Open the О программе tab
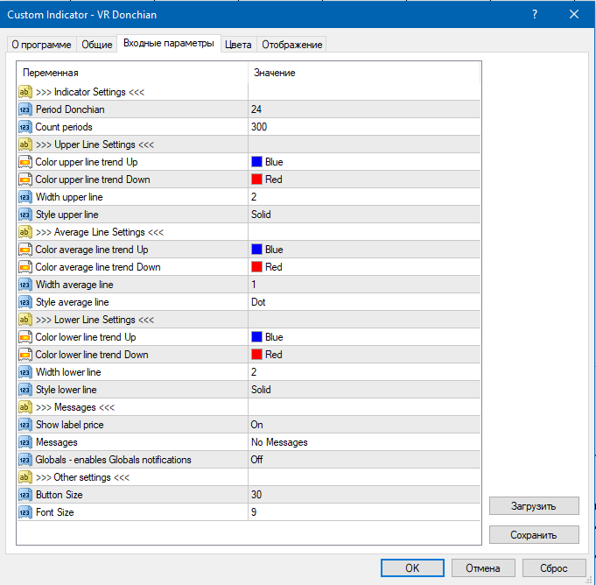The width and height of the screenshot is (596, 585). coord(41,45)
